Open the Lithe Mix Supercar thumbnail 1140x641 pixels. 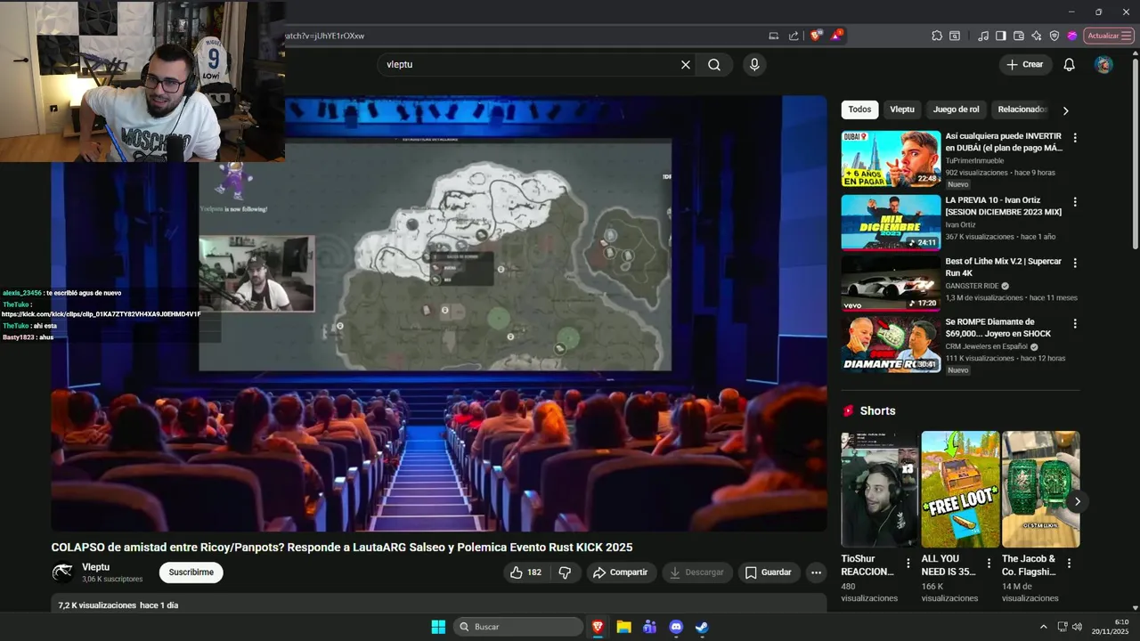(891, 283)
